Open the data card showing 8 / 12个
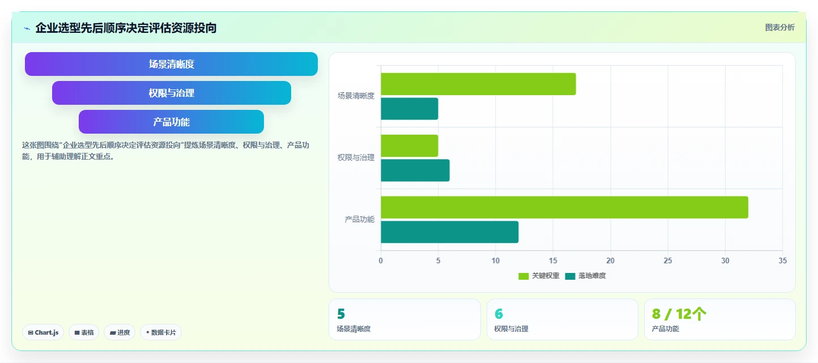The width and height of the screenshot is (818, 363). click(719, 319)
